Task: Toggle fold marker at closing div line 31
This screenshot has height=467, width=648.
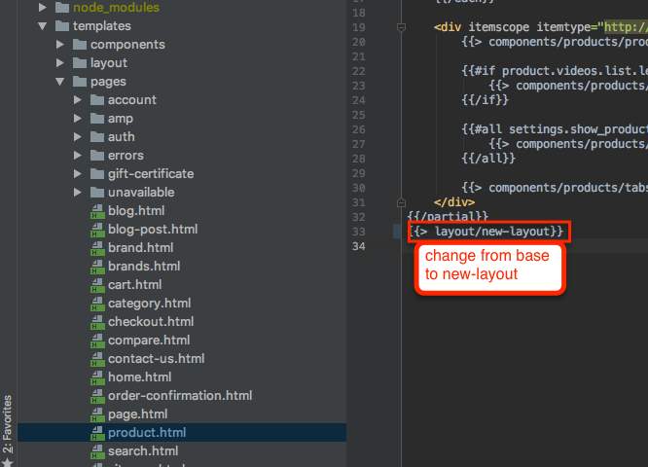Action: point(401,202)
